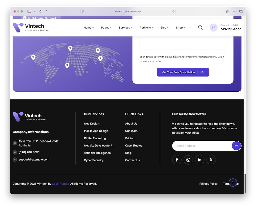Open the Privacy Policy link
The height and width of the screenshot is (207, 256).
click(x=208, y=184)
